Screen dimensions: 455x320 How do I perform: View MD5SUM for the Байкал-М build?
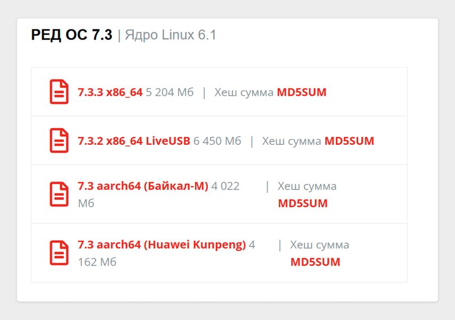pos(303,203)
